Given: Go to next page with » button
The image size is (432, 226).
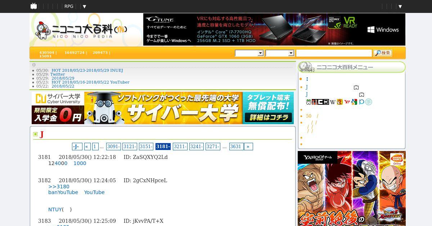Looking at the screenshot, I should point(248,146).
